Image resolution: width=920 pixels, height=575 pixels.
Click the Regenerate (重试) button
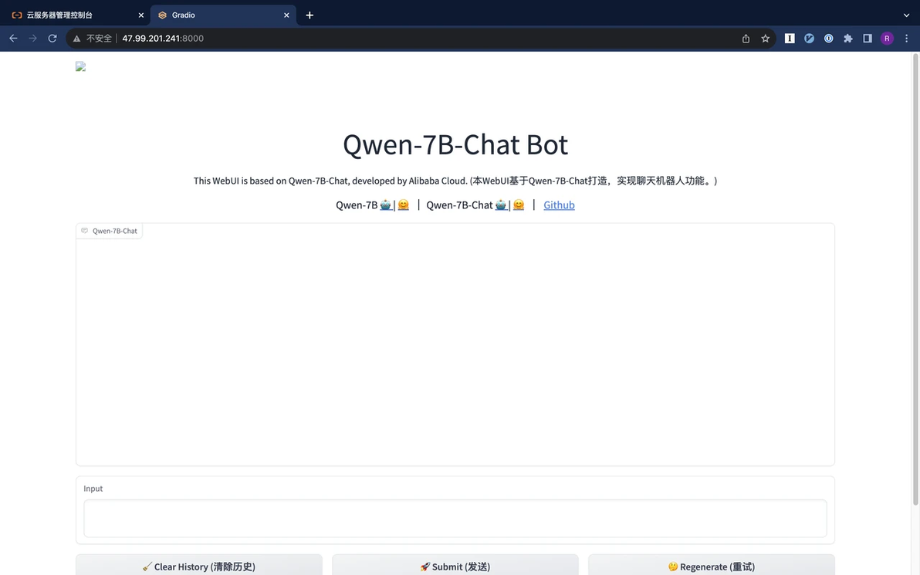711,565
